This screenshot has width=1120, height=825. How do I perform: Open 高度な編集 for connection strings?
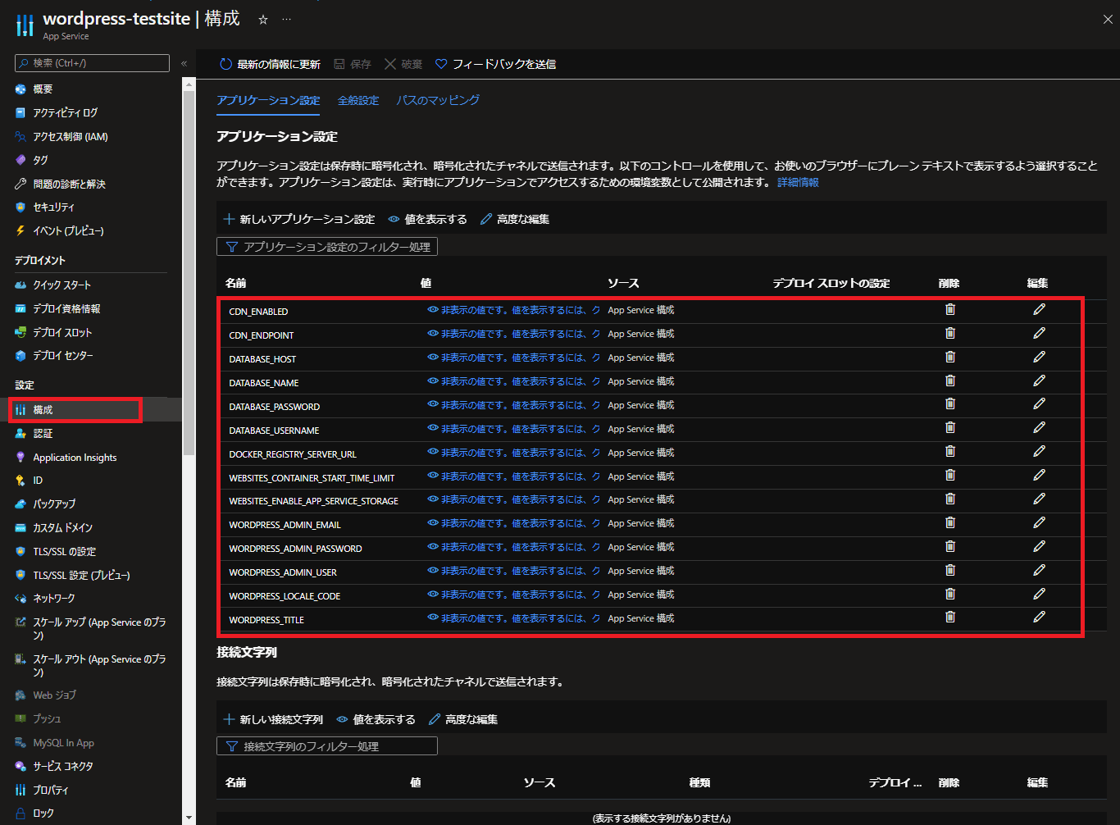coord(463,719)
